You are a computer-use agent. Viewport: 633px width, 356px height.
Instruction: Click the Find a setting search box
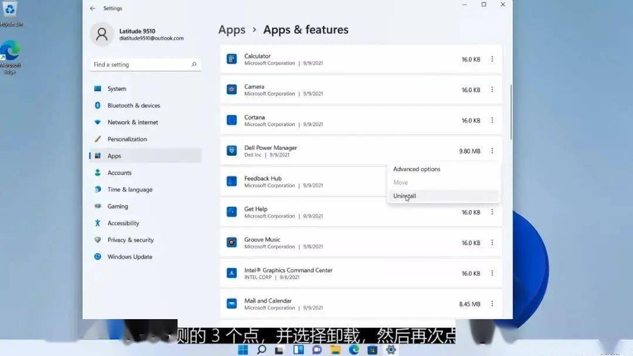click(x=145, y=64)
